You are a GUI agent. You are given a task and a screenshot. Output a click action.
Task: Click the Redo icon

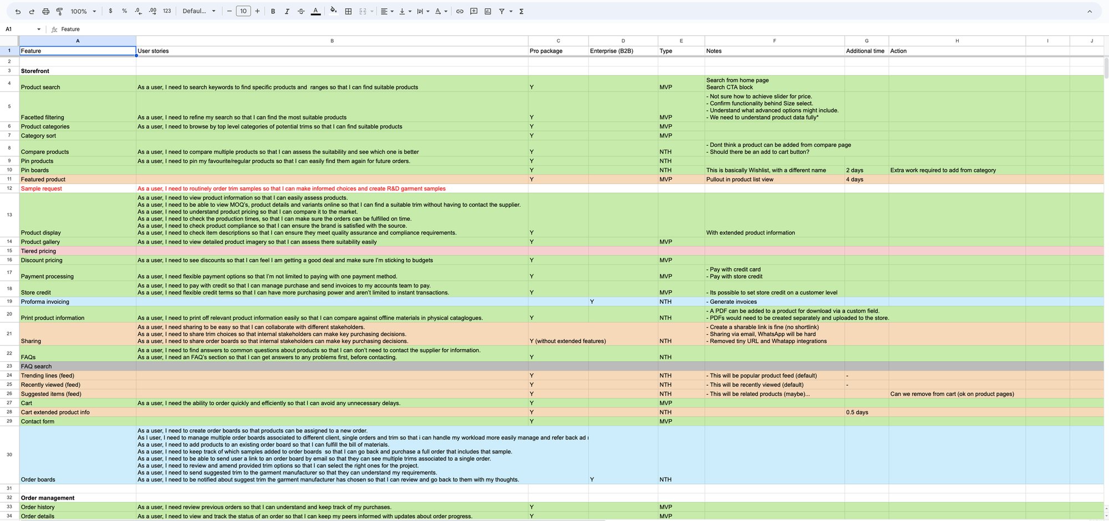click(32, 11)
